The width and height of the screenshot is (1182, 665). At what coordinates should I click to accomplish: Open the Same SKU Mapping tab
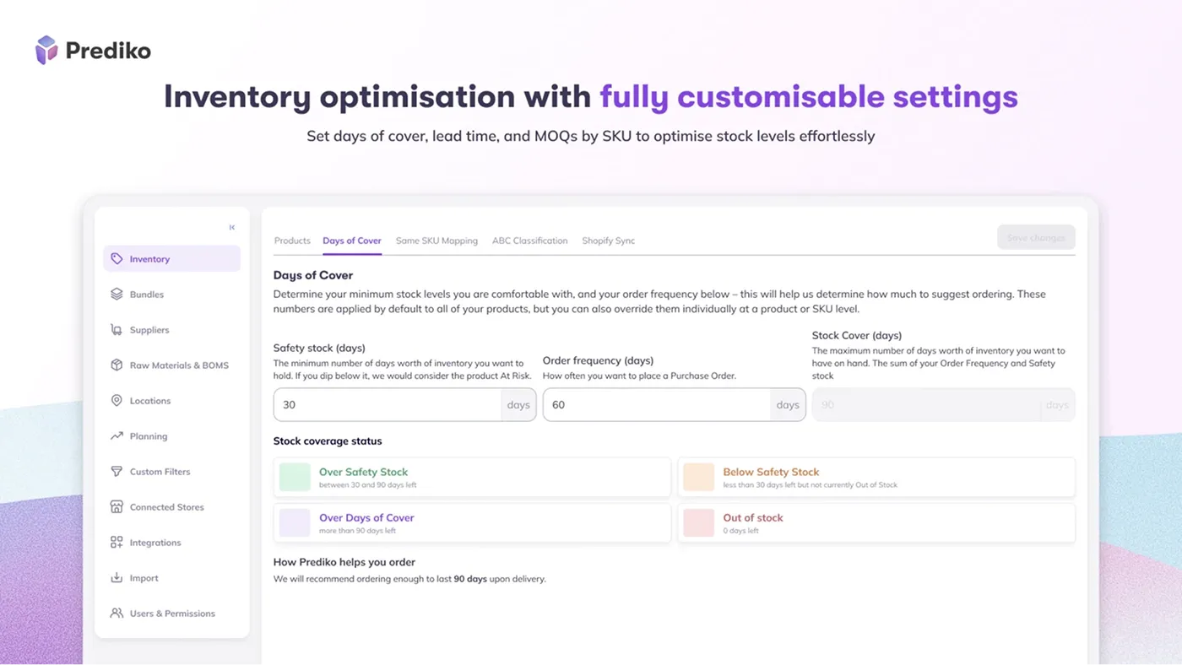tap(436, 241)
